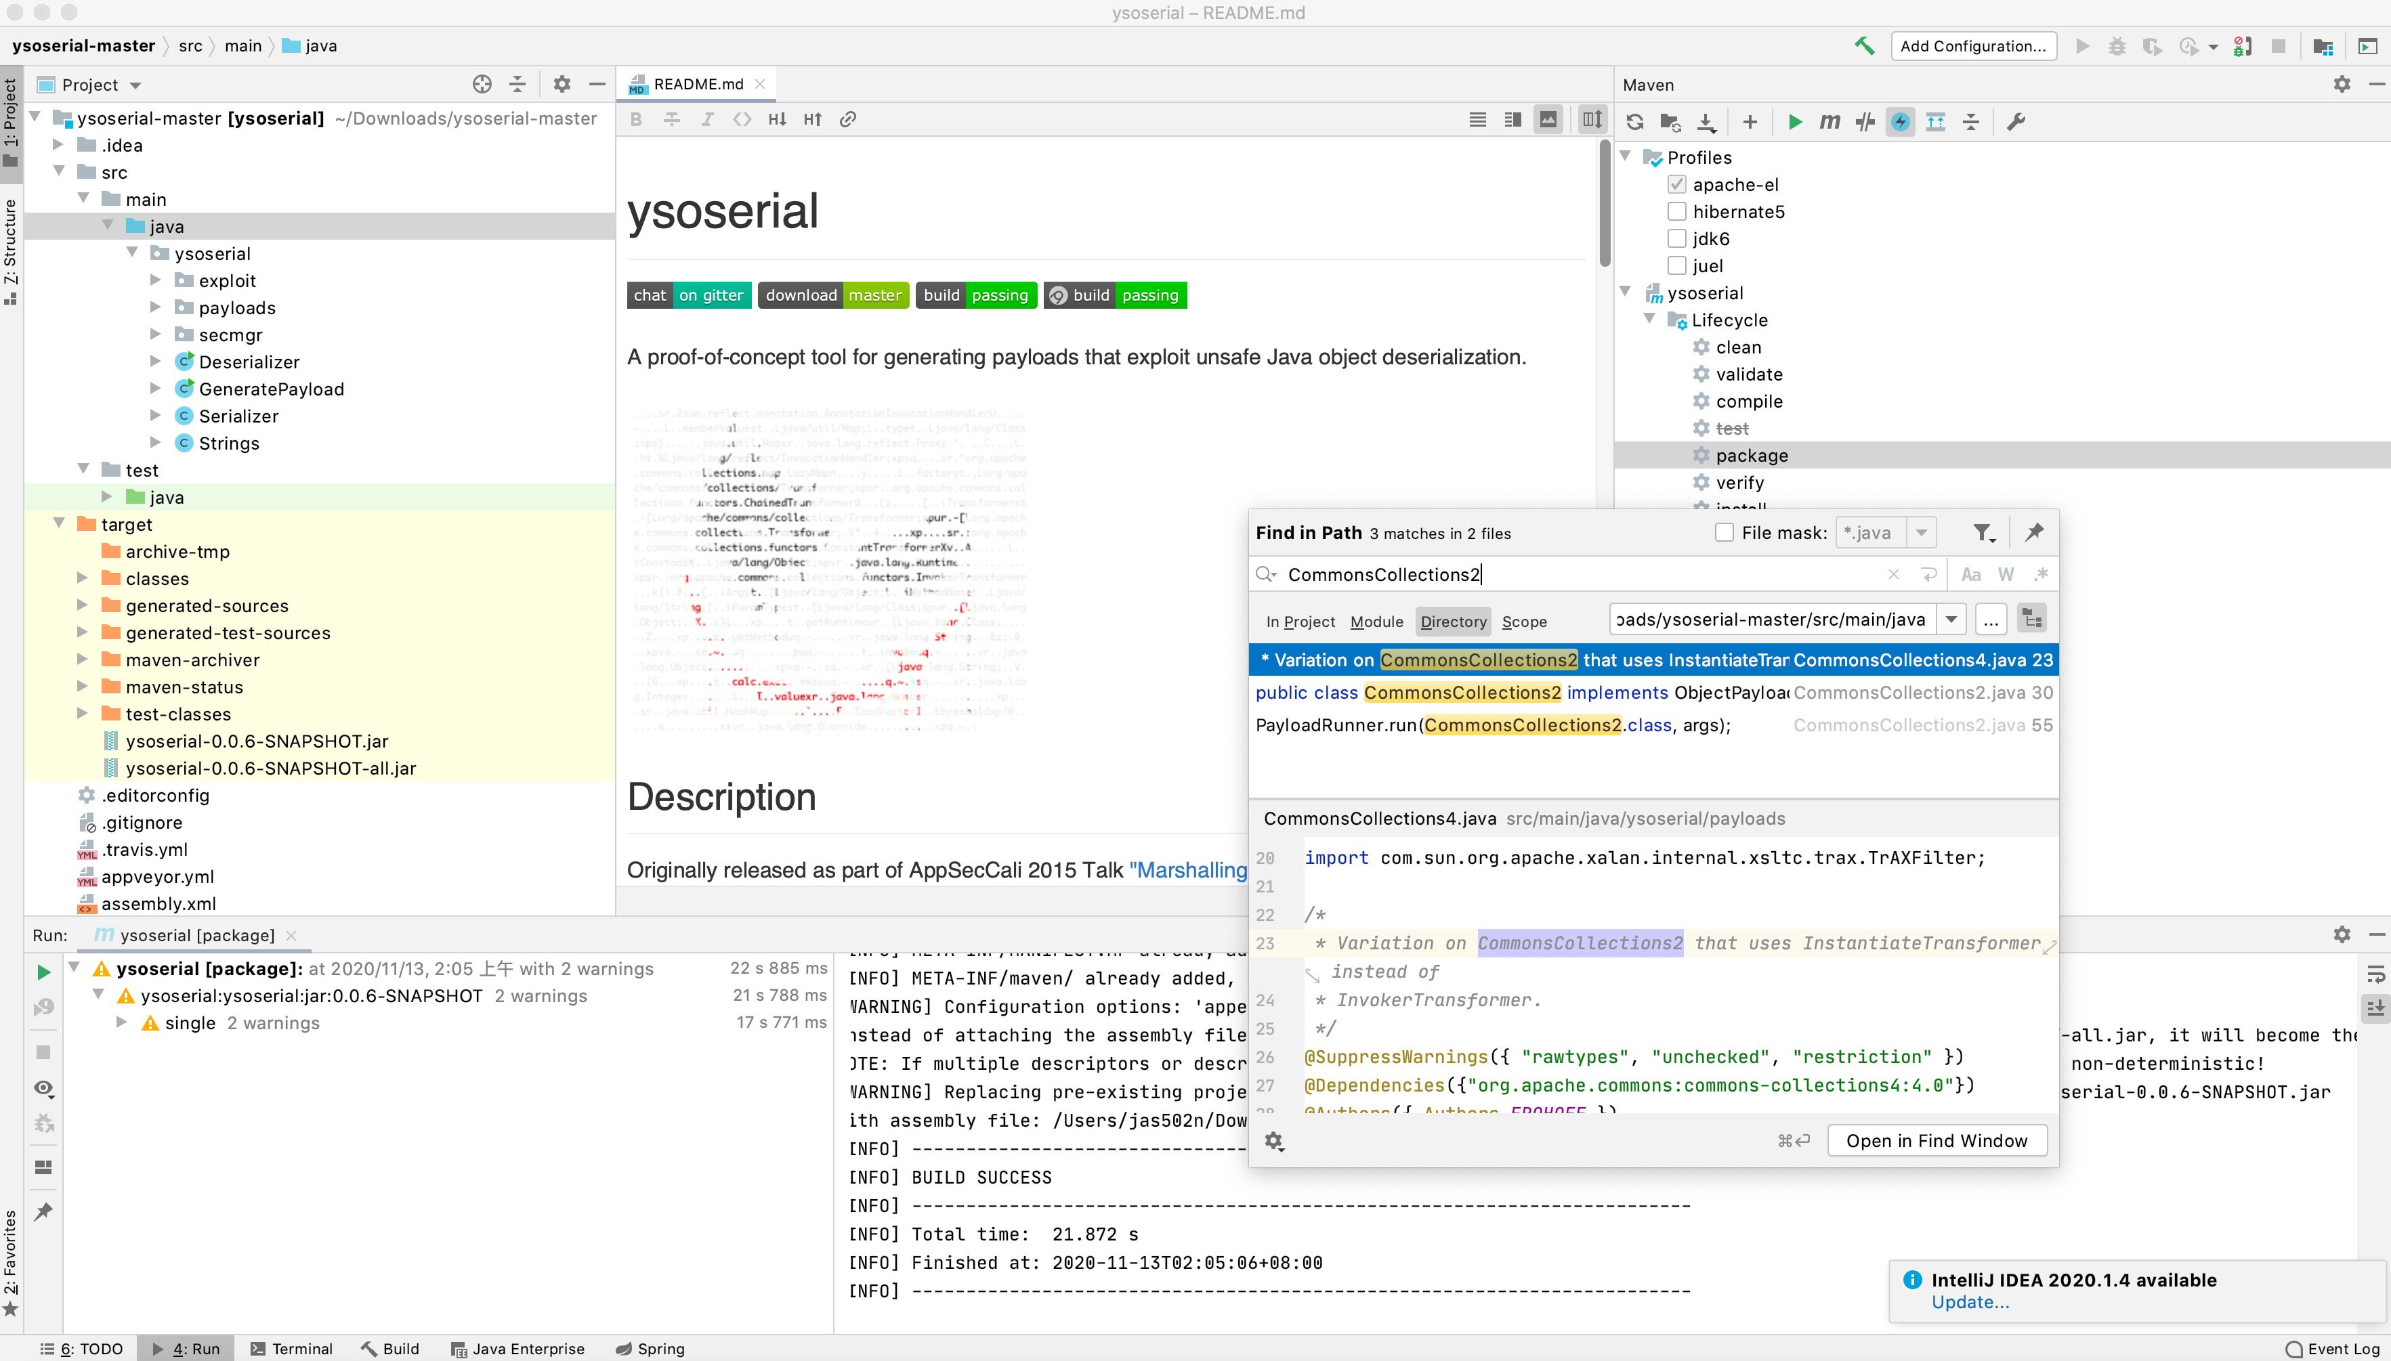The width and height of the screenshot is (2391, 1361).
Task: Click the Update... link in notification
Action: 1970,1302
